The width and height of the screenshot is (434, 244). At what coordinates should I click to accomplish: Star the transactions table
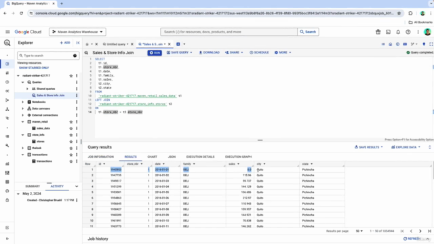click(x=71, y=161)
